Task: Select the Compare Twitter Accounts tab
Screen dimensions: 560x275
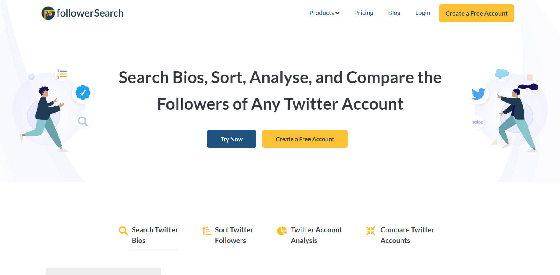Action: point(407,235)
